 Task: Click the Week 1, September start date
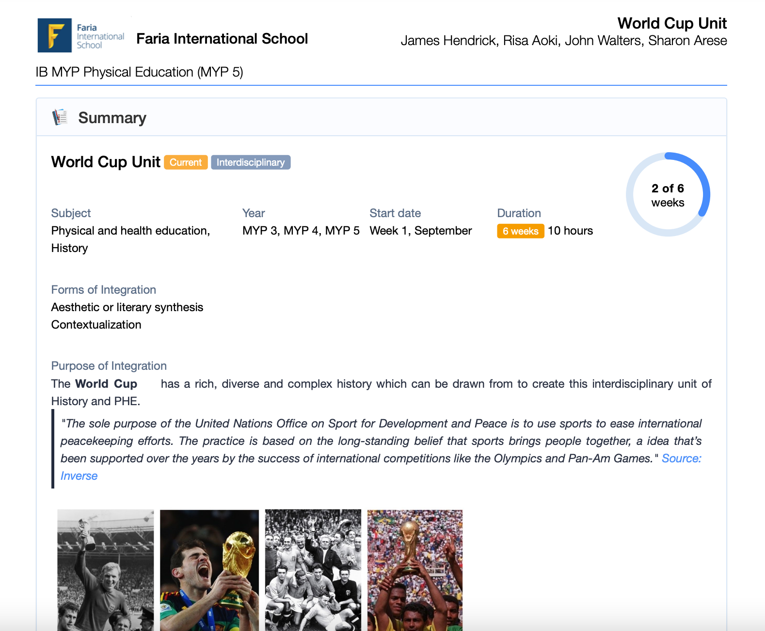click(x=420, y=231)
